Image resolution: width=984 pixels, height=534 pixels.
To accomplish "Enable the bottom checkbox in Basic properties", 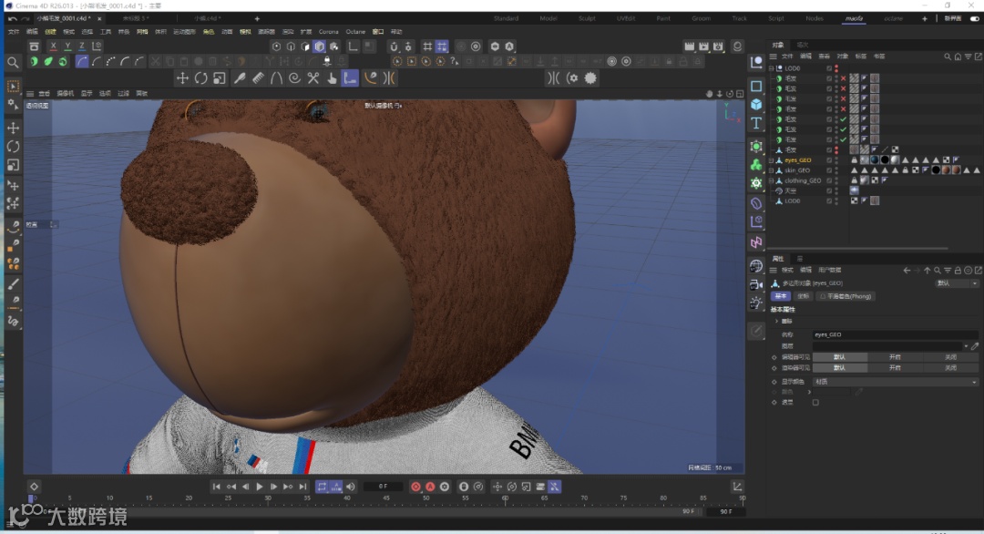I will (815, 403).
